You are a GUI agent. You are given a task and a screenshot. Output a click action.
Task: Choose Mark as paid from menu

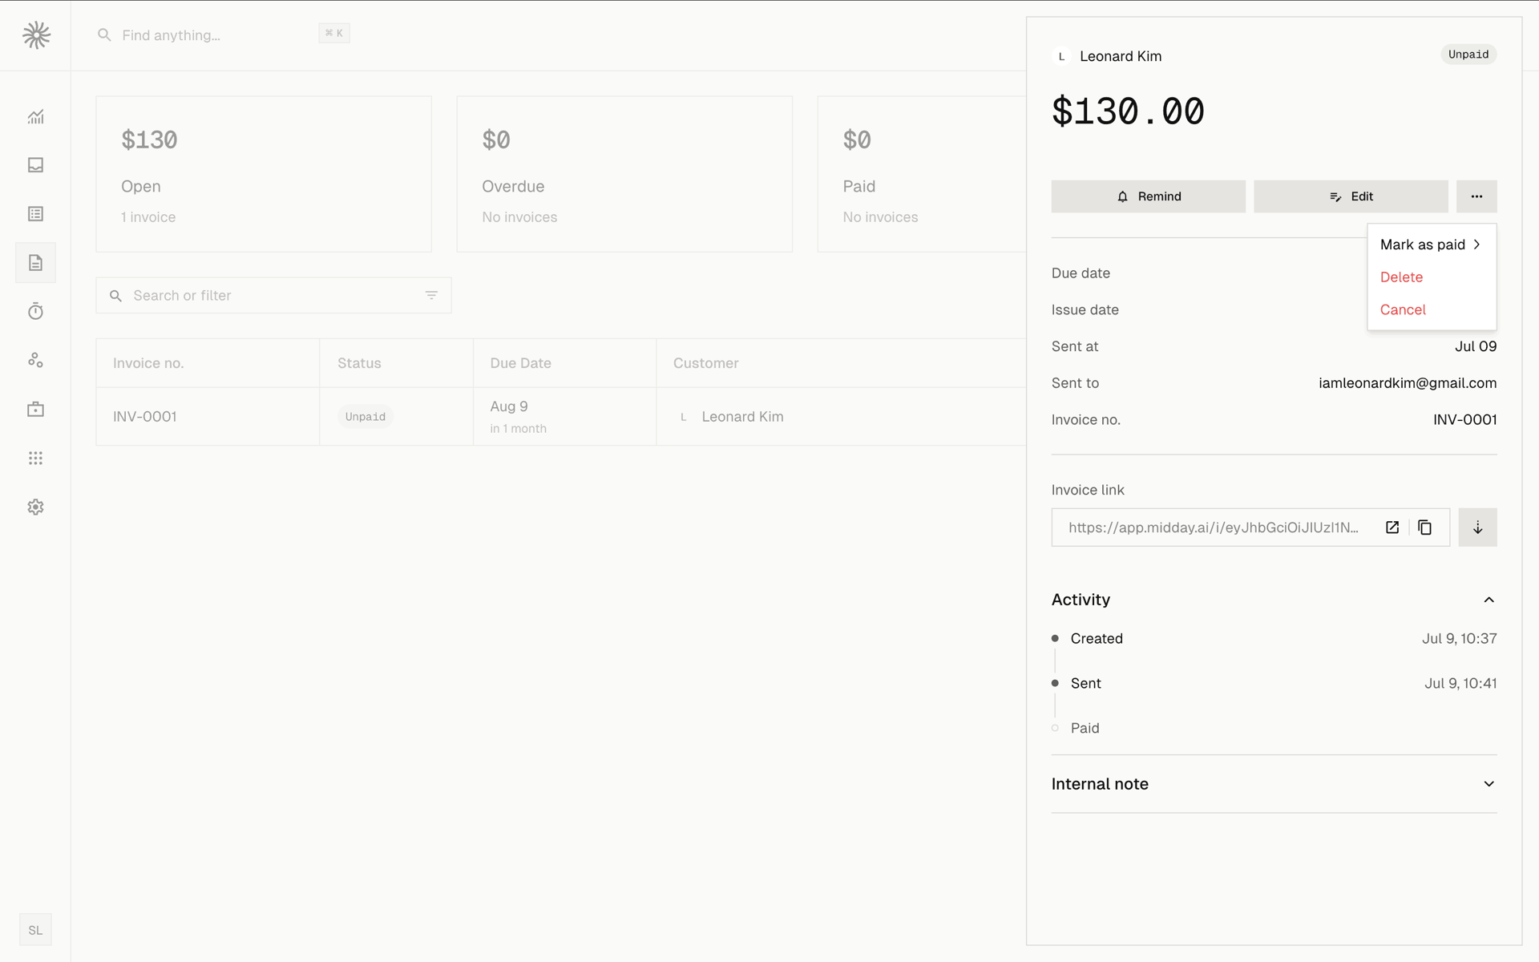(1432, 245)
